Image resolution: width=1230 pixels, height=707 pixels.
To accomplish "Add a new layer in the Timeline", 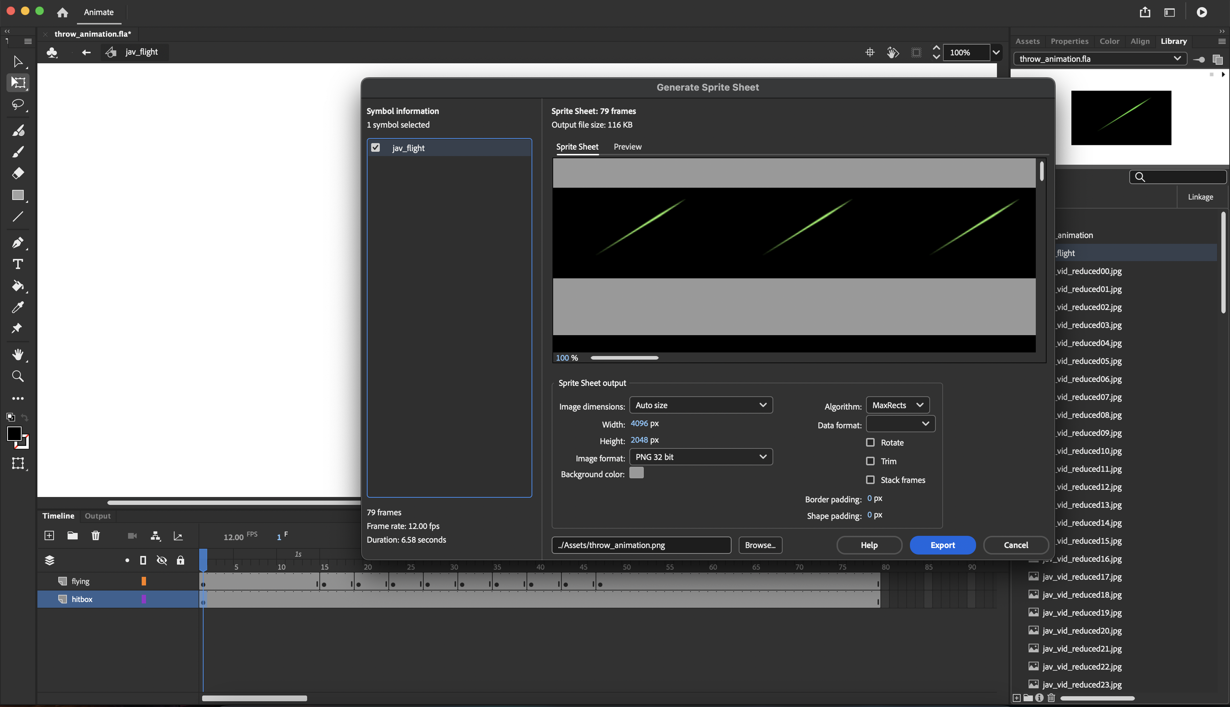I will point(49,535).
